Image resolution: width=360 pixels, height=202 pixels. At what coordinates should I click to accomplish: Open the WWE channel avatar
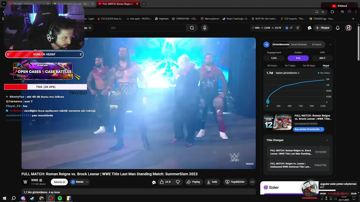[25, 182]
